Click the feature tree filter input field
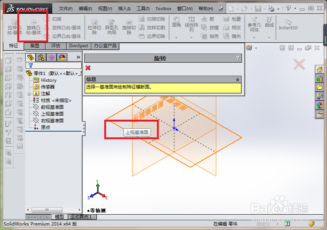Viewport: 327px width, 230px height. (53, 66)
